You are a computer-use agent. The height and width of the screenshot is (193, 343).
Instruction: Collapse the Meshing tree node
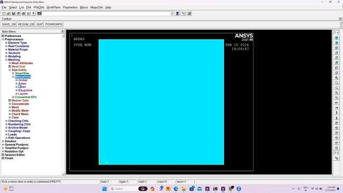point(6,60)
